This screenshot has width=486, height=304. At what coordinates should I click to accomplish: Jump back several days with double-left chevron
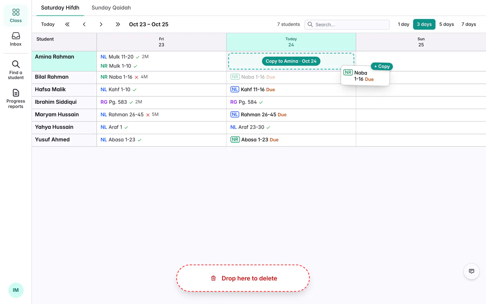point(67,24)
